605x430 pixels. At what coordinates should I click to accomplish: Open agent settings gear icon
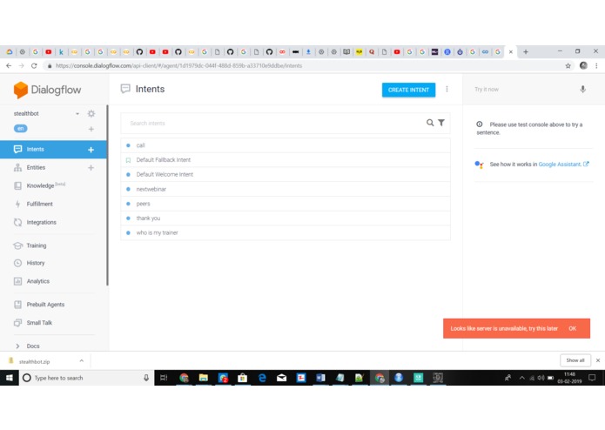click(x=91, y=113)
